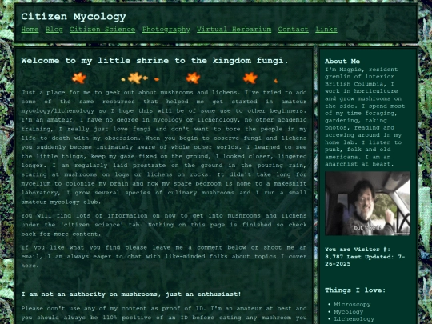Click the man-in-car GIF thumbnail
This screenshot has width=432, height=324.
pyautogui.click(x=367, y=203)
